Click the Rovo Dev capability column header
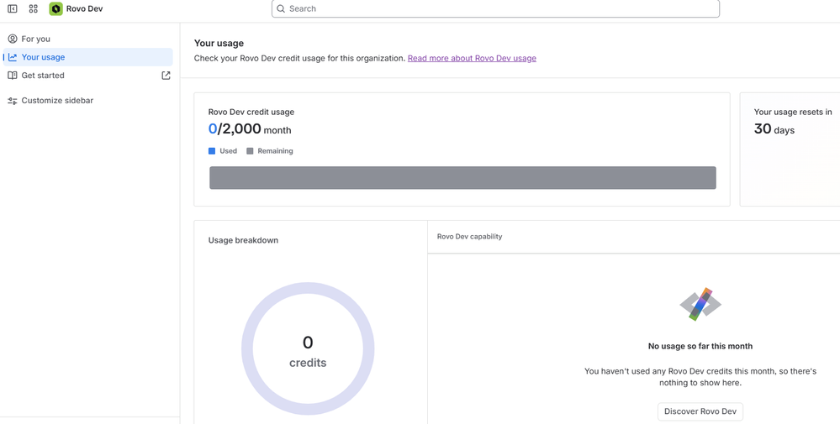This screenshot has width=840, height=424. tap(470, 236)
